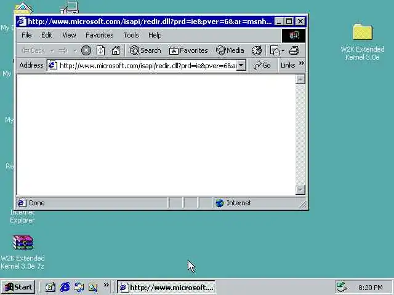The width and height of the screenshot is (394, 295).
Task: Click the IE title bar system icon
Action: [22, 22]
